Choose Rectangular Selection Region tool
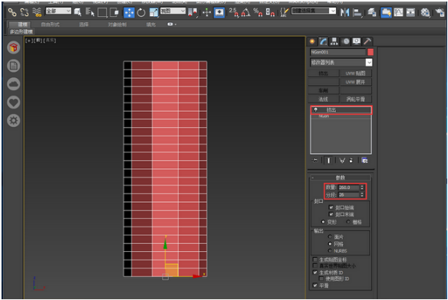 click(x=102, y=12)
